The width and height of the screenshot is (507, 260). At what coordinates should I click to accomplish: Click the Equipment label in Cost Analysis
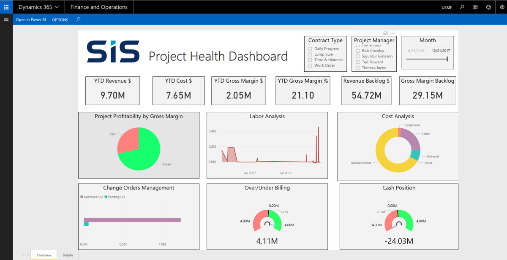point(412,125)
